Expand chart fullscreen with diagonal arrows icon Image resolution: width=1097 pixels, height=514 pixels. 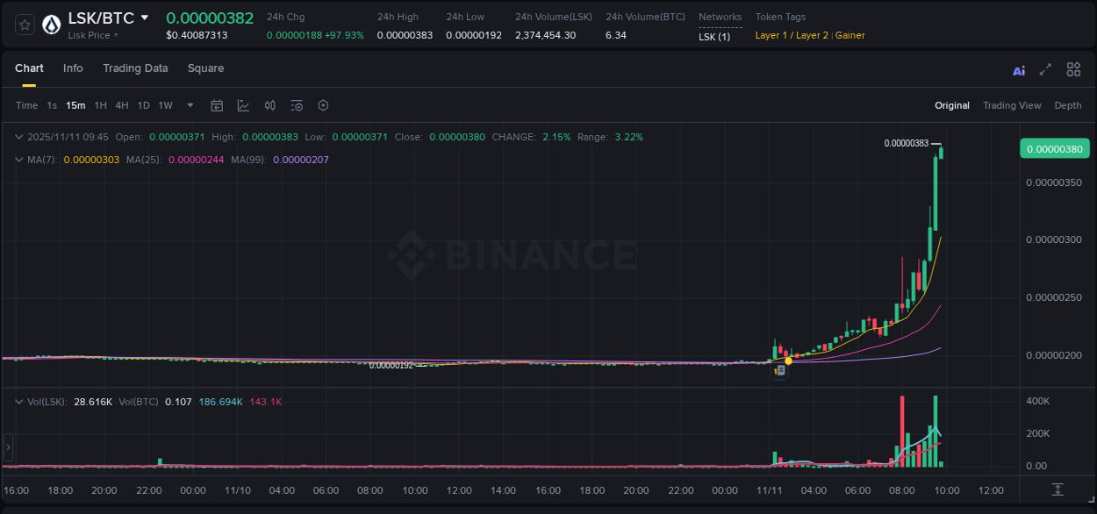click(1045, 68)
